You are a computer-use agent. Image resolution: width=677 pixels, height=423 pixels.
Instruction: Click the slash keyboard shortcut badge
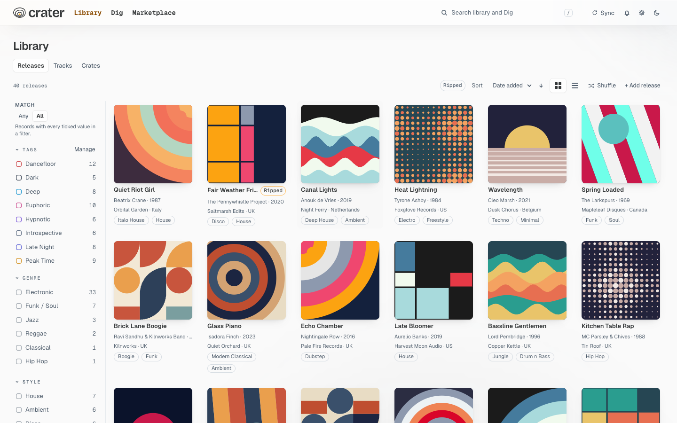pos(568,13)
